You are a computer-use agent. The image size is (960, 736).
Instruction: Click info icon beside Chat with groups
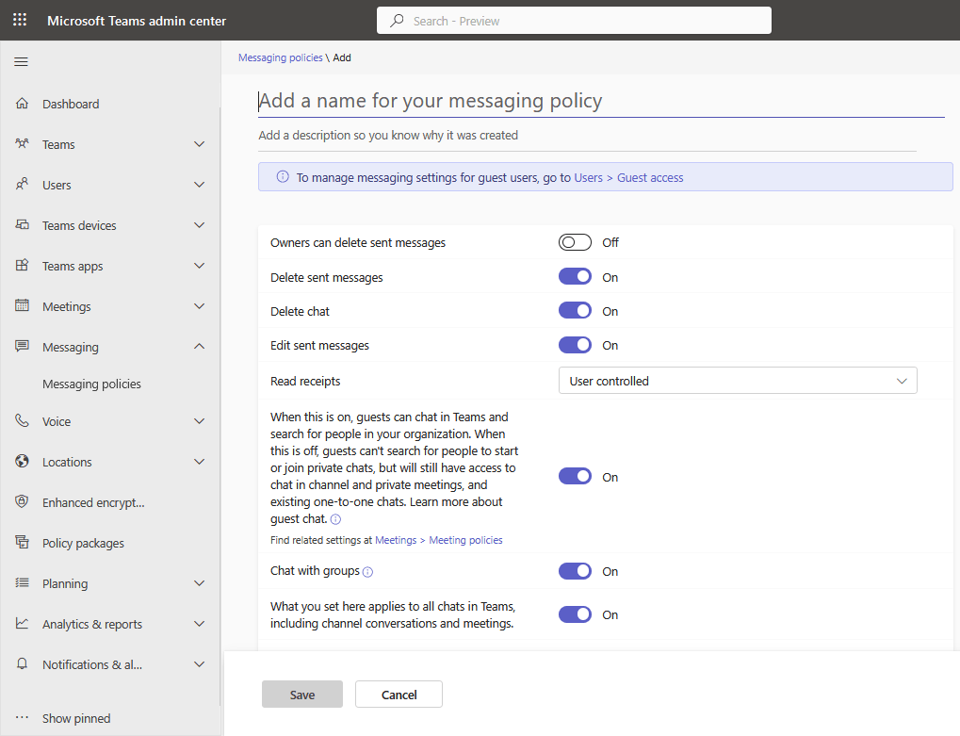pos(367,572)
